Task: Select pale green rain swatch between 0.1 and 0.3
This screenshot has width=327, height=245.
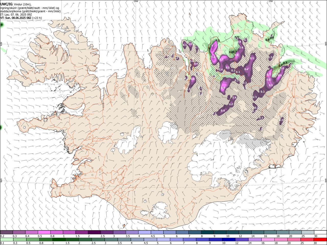Action: point(7,240)
